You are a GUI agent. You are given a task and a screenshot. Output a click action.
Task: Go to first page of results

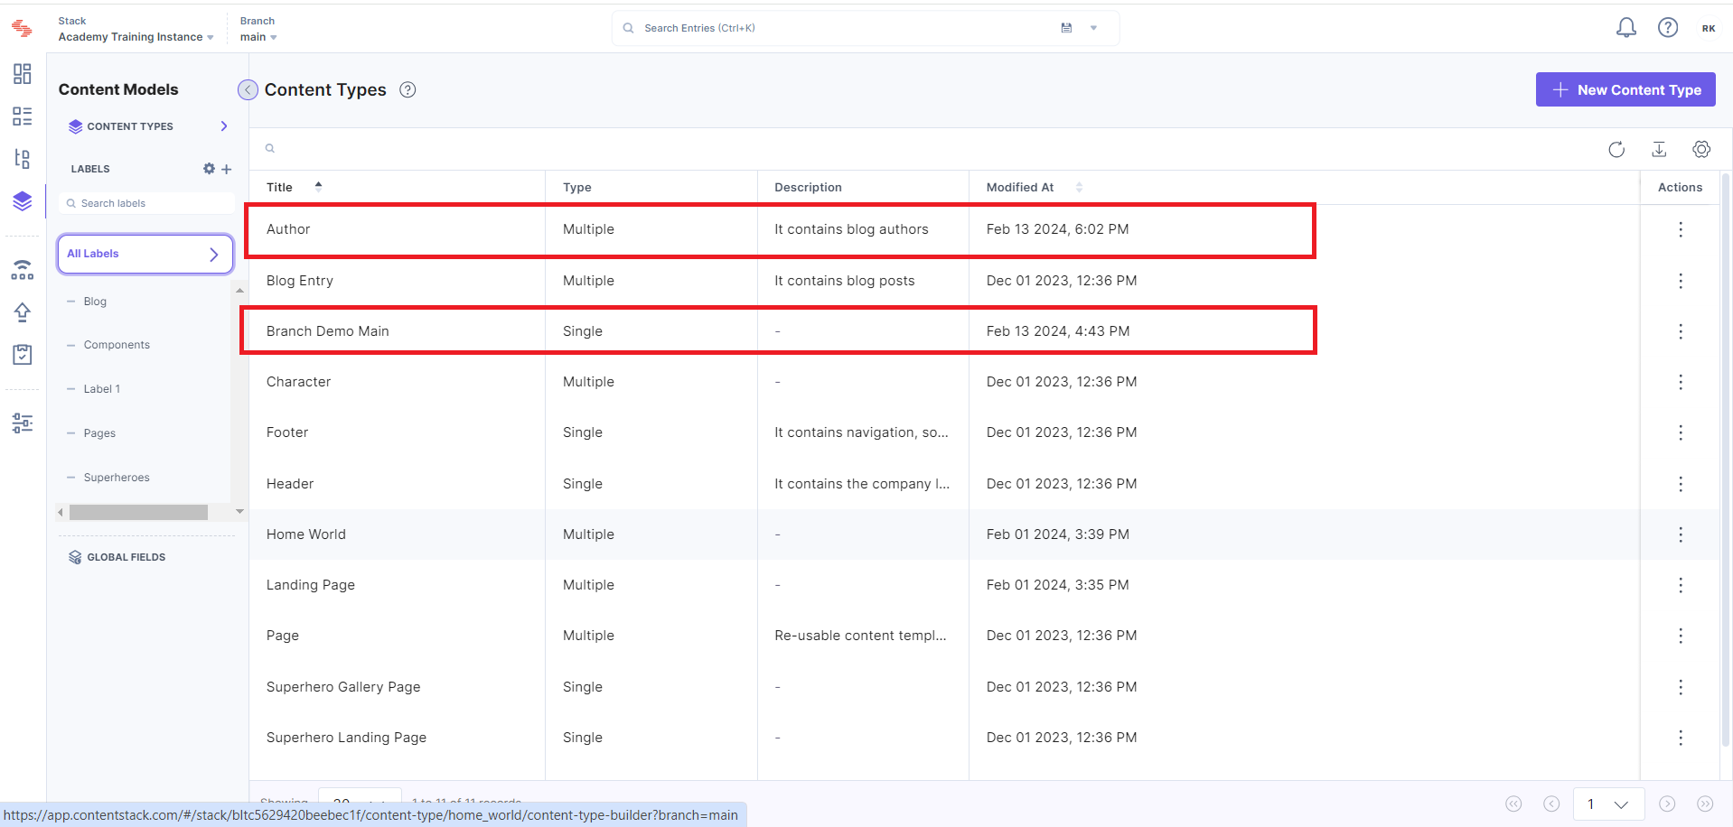1513,804
